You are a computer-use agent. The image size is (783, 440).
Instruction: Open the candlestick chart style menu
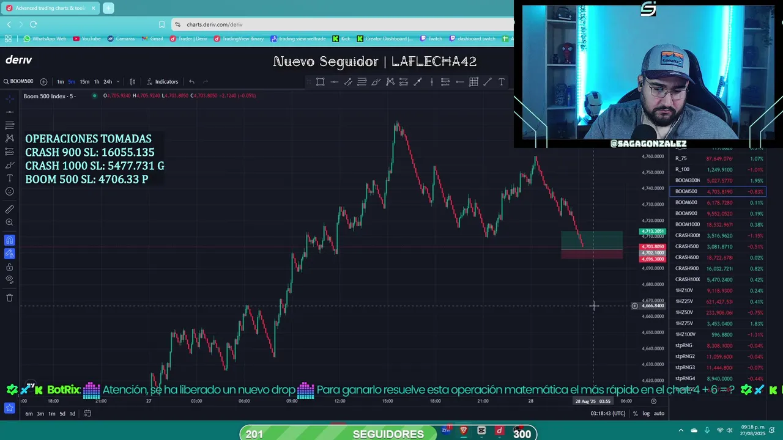pos(132,82)
